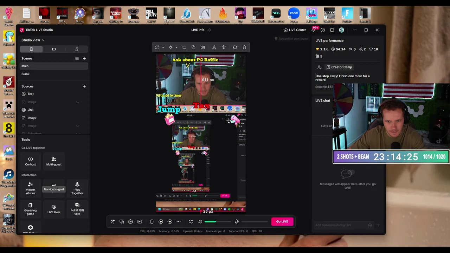Select the Crop tool in canvas toolbar
Viewport: 450px width, 253px height.
[184, 47]
